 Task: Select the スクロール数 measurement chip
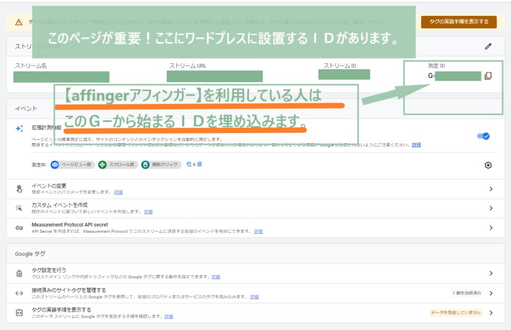(118, 165)
